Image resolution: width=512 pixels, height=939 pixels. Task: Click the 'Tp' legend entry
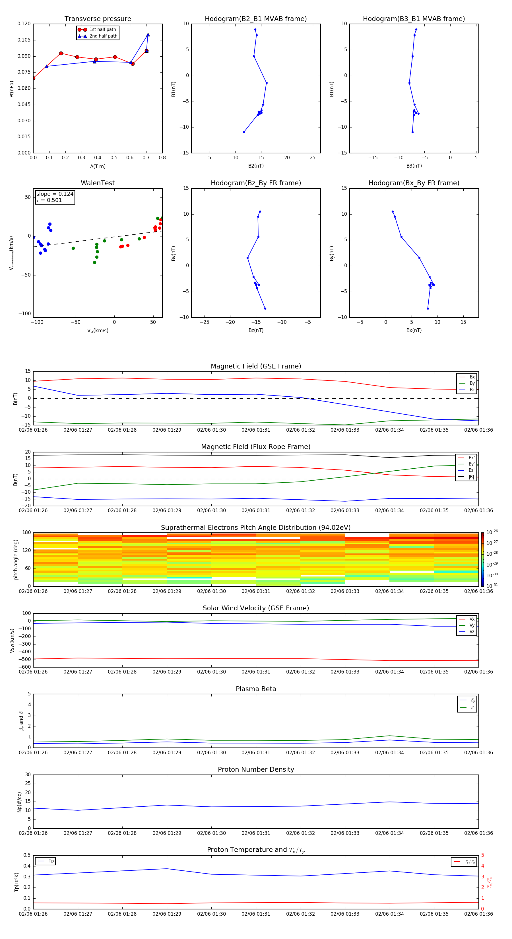pyautogui.click(x=46, y=861)
